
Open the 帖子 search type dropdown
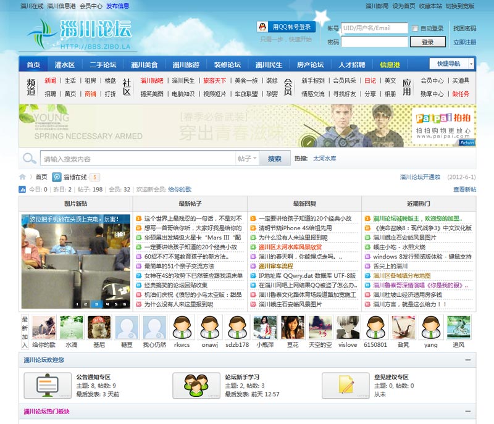click(247, 159)
